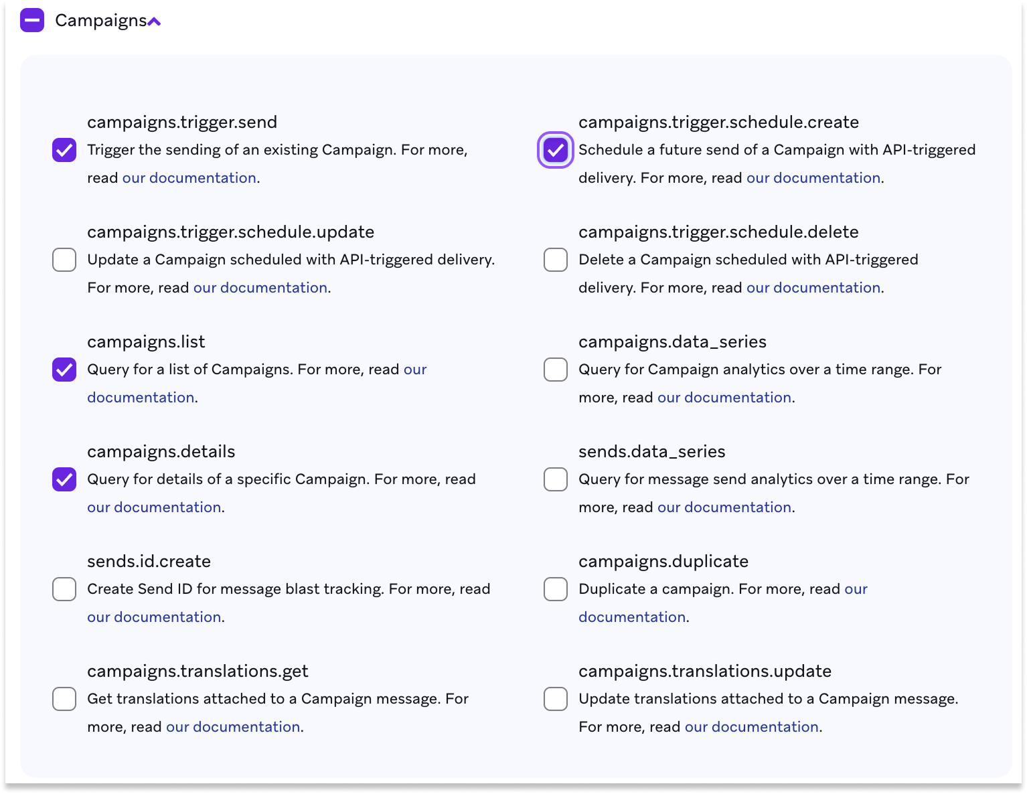This screenshot has width=1027, height=794.
Task: Check the sends.id.create box
Action: (x=64, y=589)
